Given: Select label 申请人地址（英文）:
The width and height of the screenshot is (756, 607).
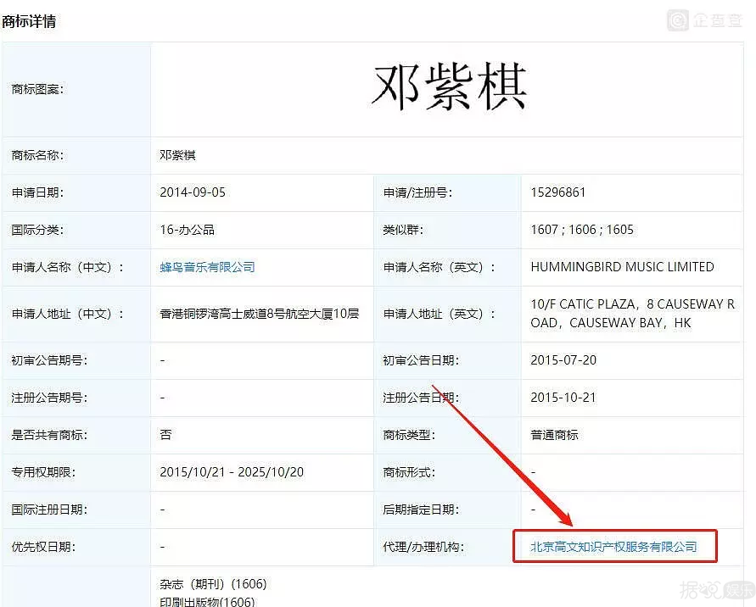Looking at the screenshot, I should tap(440, 315).
